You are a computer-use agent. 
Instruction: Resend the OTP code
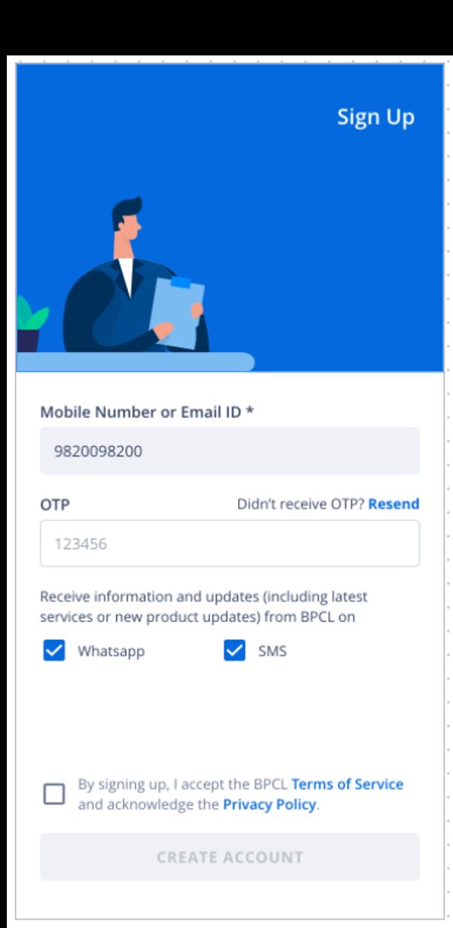click(x=394, y=503)
